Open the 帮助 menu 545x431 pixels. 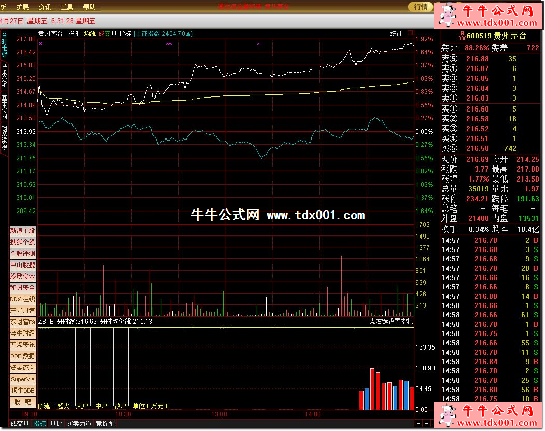89,7
